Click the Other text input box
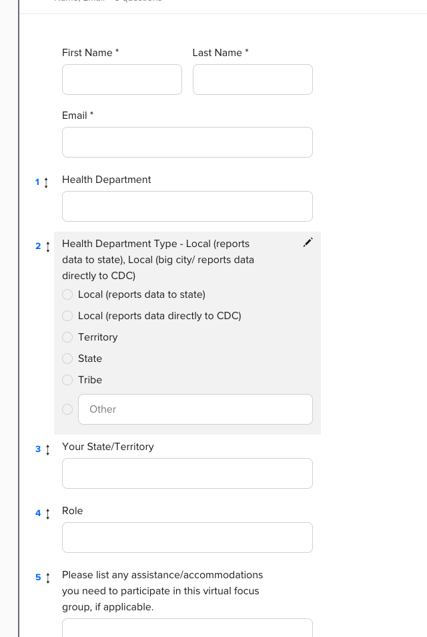The width and height of the screenshot is (427, 637). pos(195,409)
